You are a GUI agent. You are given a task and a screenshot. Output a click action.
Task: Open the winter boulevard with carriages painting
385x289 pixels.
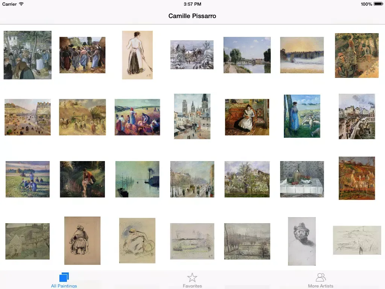[192, 179]
